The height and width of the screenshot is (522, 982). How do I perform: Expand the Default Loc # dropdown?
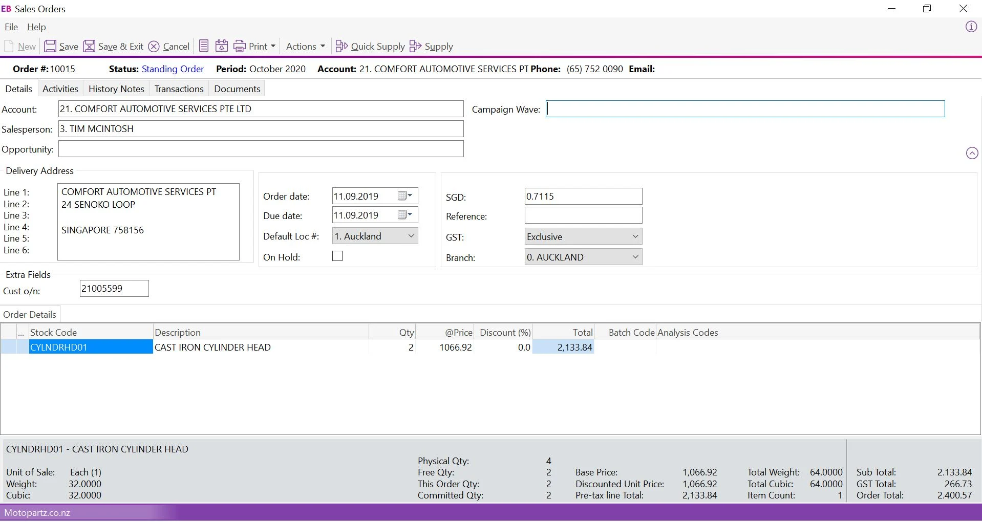click(x=411, y=236)
